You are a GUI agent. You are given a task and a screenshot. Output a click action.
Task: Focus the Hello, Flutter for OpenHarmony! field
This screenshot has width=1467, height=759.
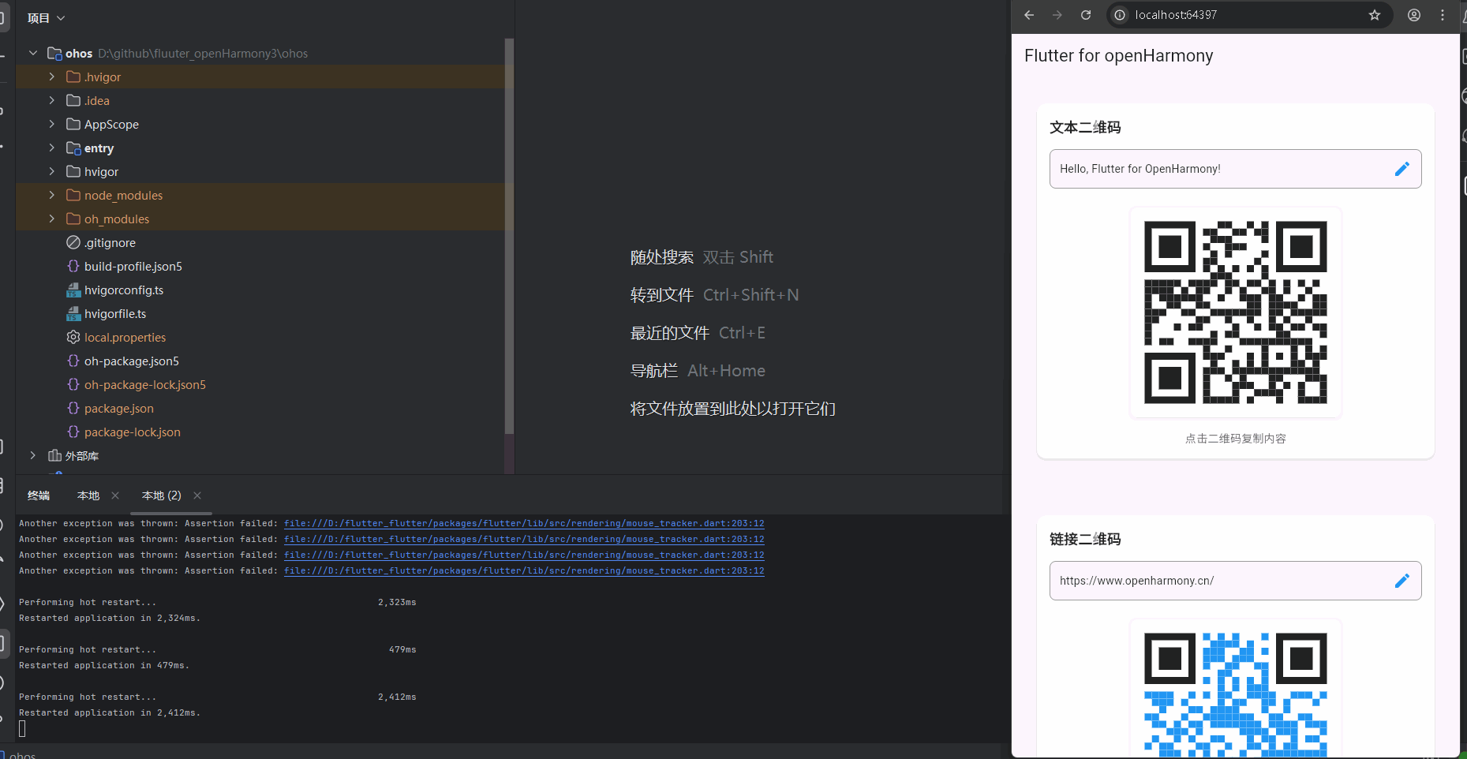point(1236,169)
